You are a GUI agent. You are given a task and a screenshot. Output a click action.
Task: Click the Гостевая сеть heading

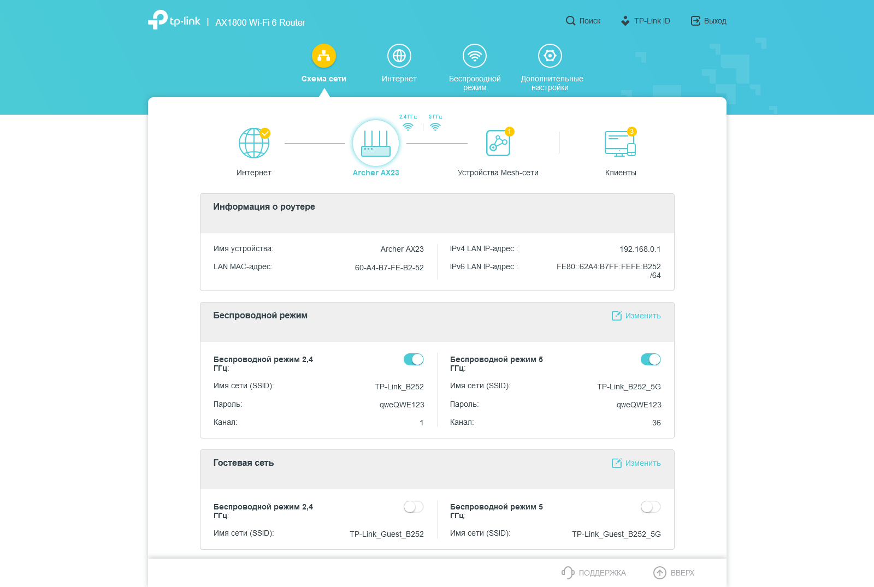coord(244,463)
